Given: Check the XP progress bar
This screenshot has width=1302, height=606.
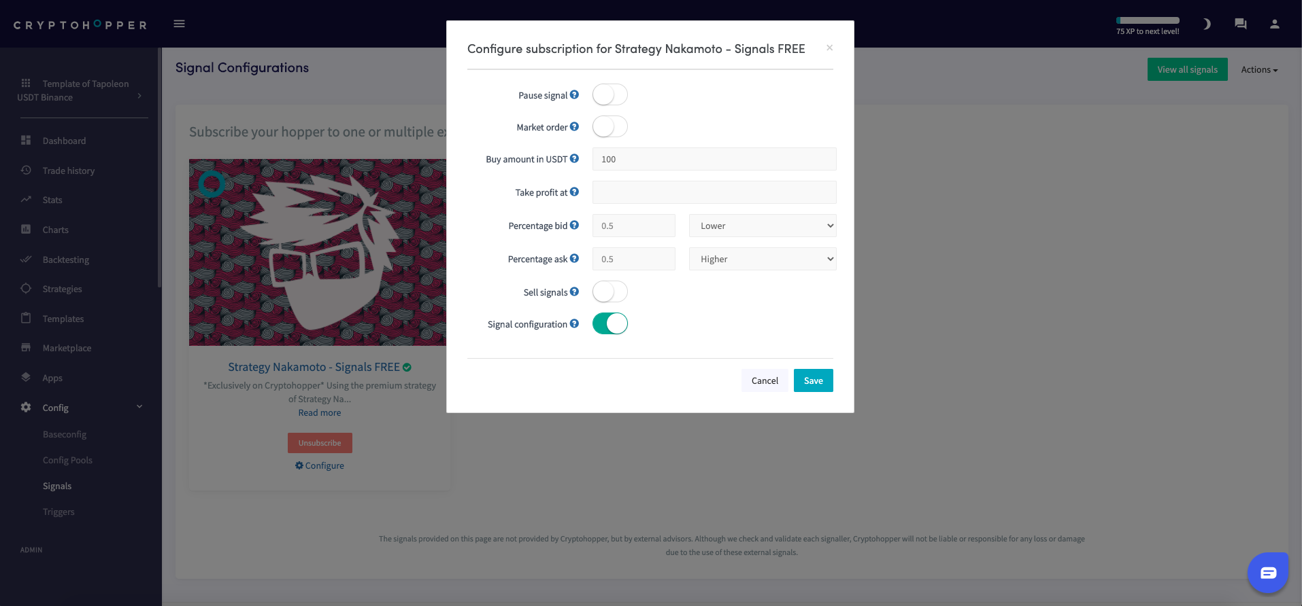Looking at the screenshot, I should 1147,20.
